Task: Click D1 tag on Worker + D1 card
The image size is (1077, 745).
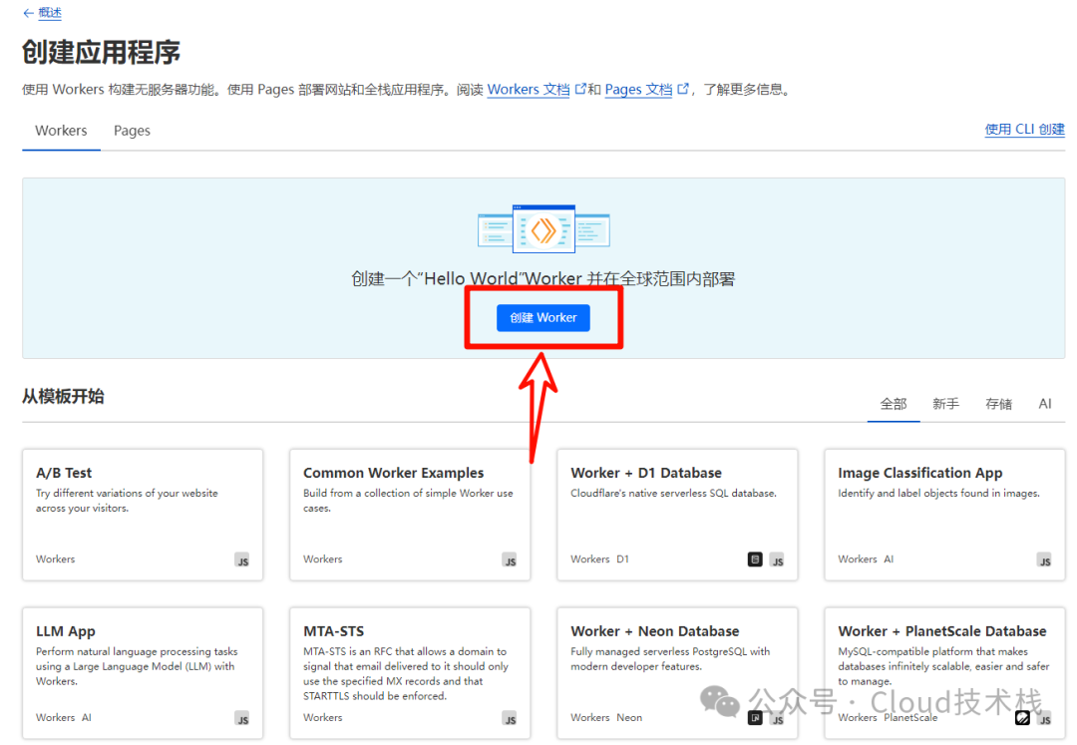Action: point(622,559)
